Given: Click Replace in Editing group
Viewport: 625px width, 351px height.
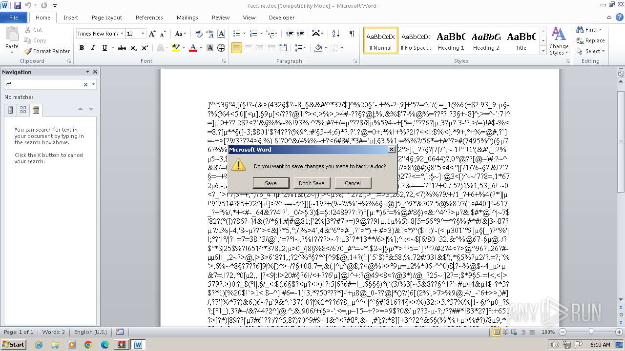Looking at the screenshot, I should pyautogui.click(x=591, y=40).
